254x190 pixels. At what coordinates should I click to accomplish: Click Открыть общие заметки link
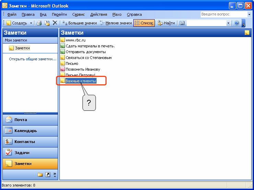click(33, 59)
